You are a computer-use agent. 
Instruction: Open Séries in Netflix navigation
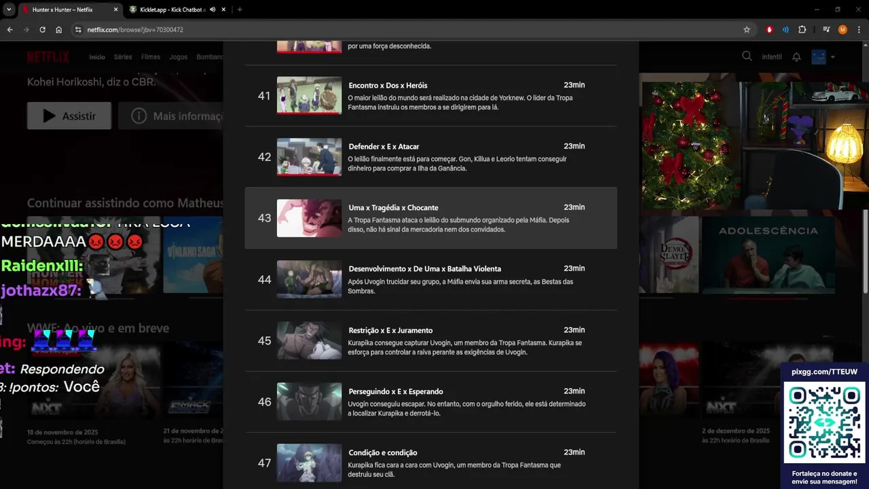[x=123, y=57]
